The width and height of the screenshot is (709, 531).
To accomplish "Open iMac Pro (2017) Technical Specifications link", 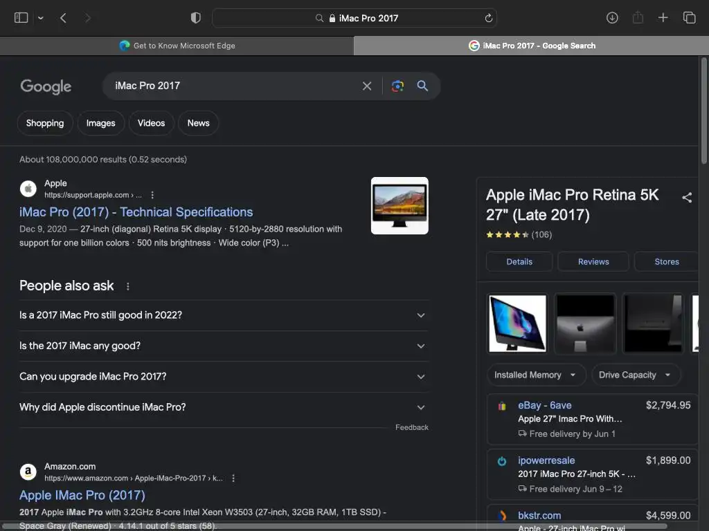I will tap(136, 212).
